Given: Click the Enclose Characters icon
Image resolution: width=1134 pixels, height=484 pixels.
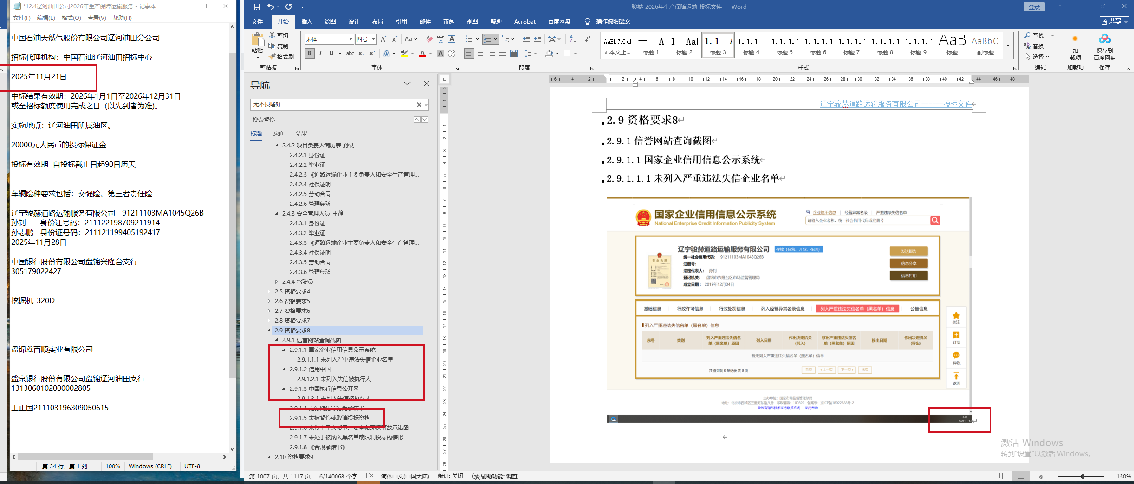Looking at the screenshot, I should 452,53.
